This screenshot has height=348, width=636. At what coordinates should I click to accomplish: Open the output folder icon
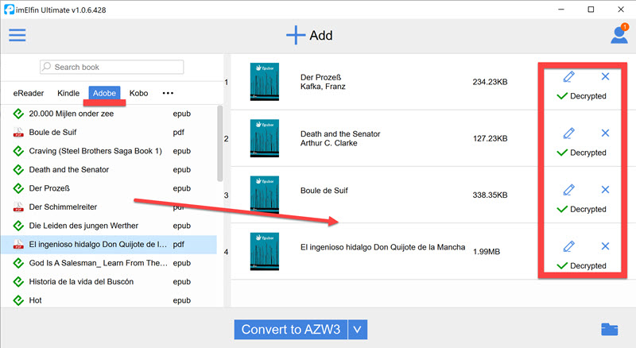(609, 330)
